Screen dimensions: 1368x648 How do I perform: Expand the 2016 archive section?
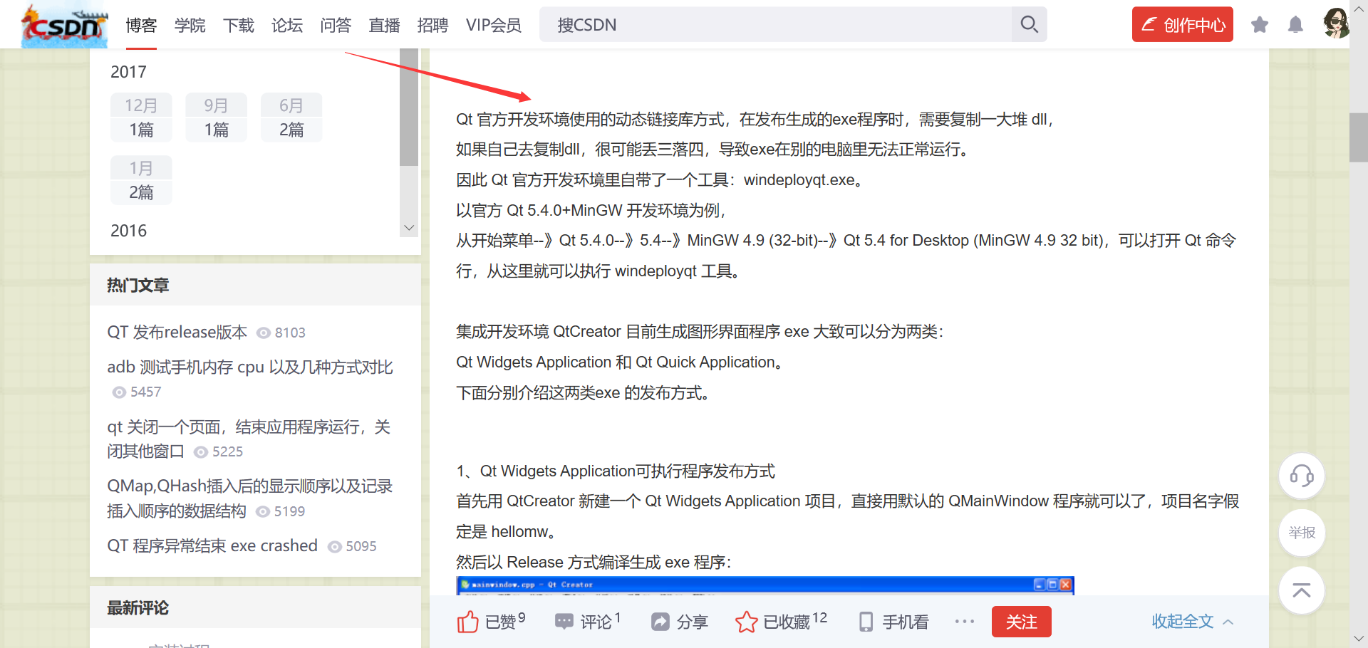[x=129, y=230]
